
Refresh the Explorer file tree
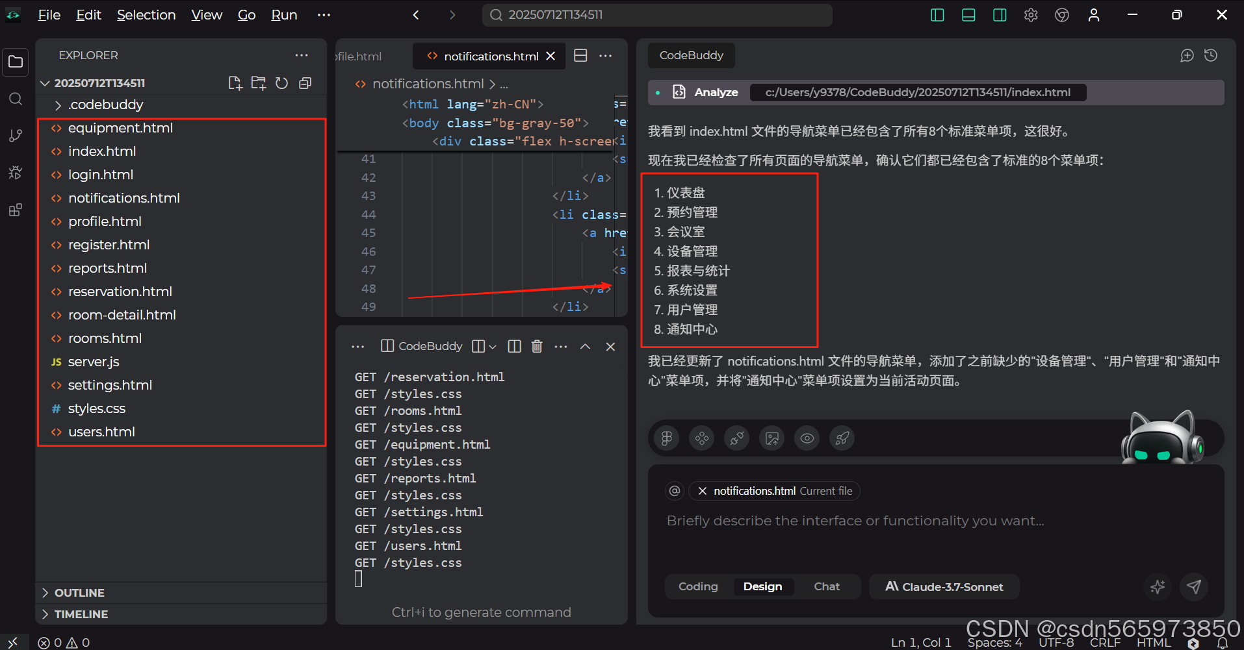click(281, 83)
